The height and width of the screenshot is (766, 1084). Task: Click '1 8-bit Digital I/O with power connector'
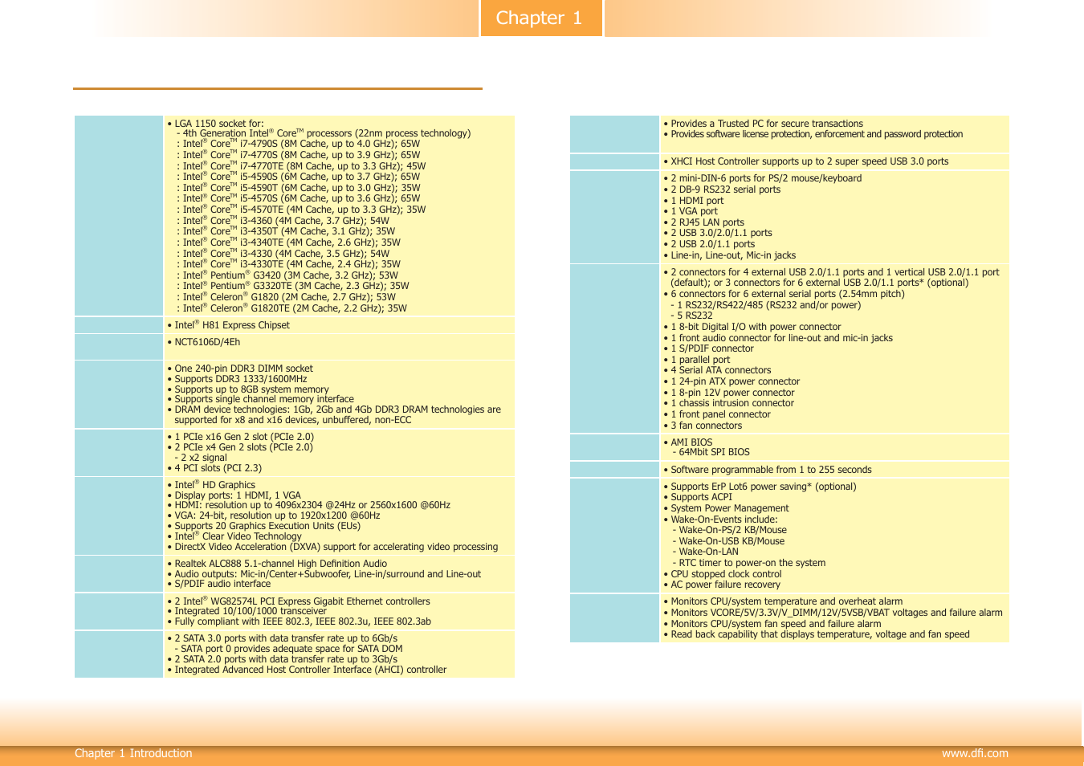tap(752, 327)
